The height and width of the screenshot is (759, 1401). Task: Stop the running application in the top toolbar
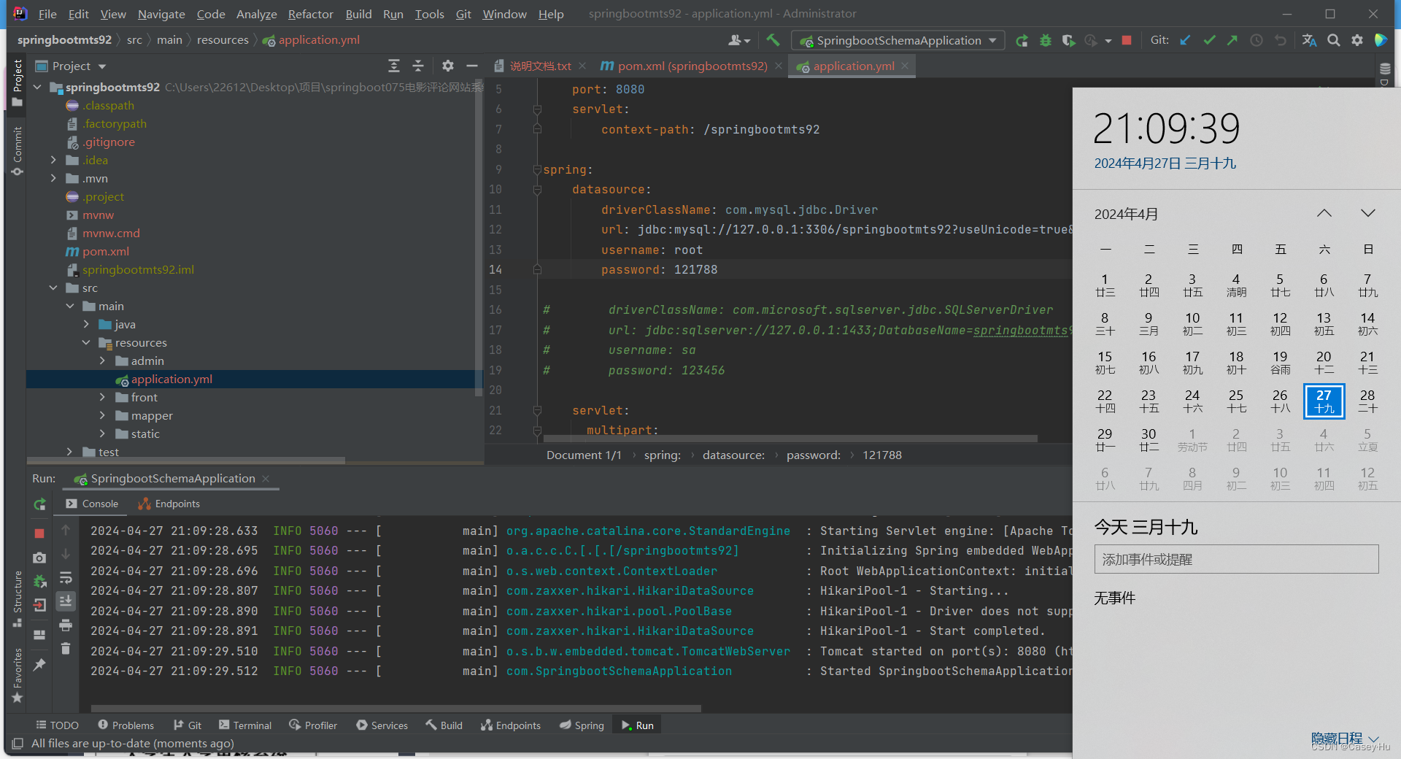click(1127, 40)
